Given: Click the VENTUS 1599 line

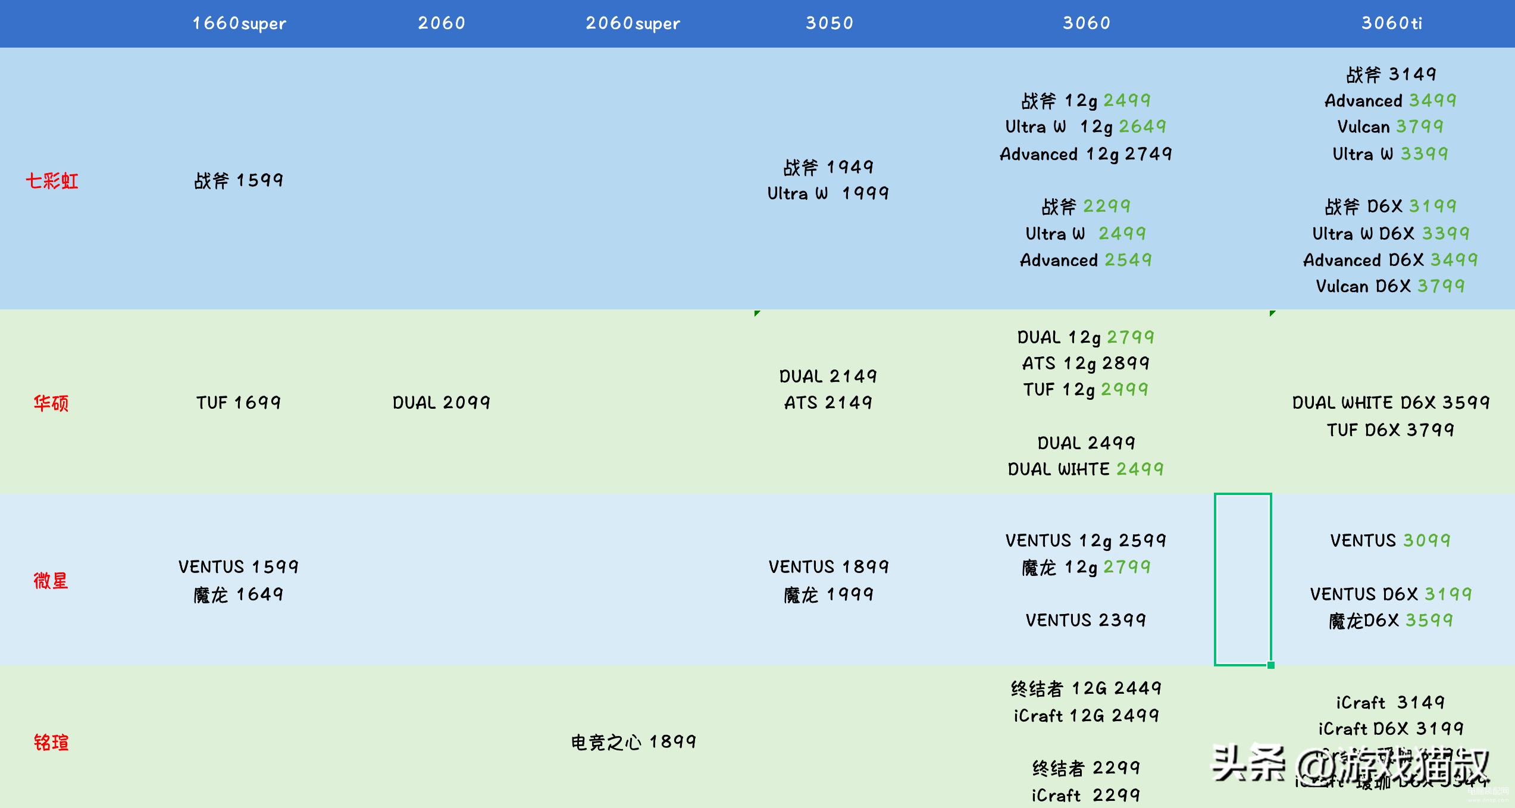Looking at the screenshot, I should point(239,566).
